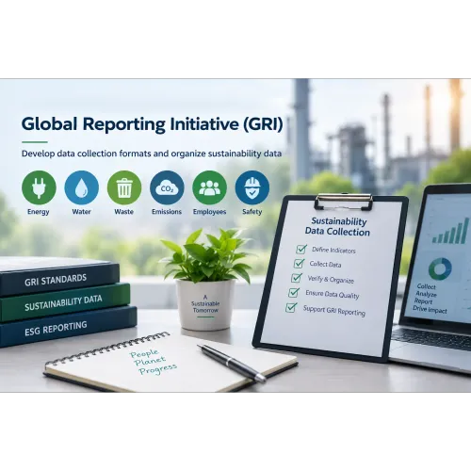Click the ESG REPORTING book spine
The width and height of the screenshot is (471, 471).
68,327
